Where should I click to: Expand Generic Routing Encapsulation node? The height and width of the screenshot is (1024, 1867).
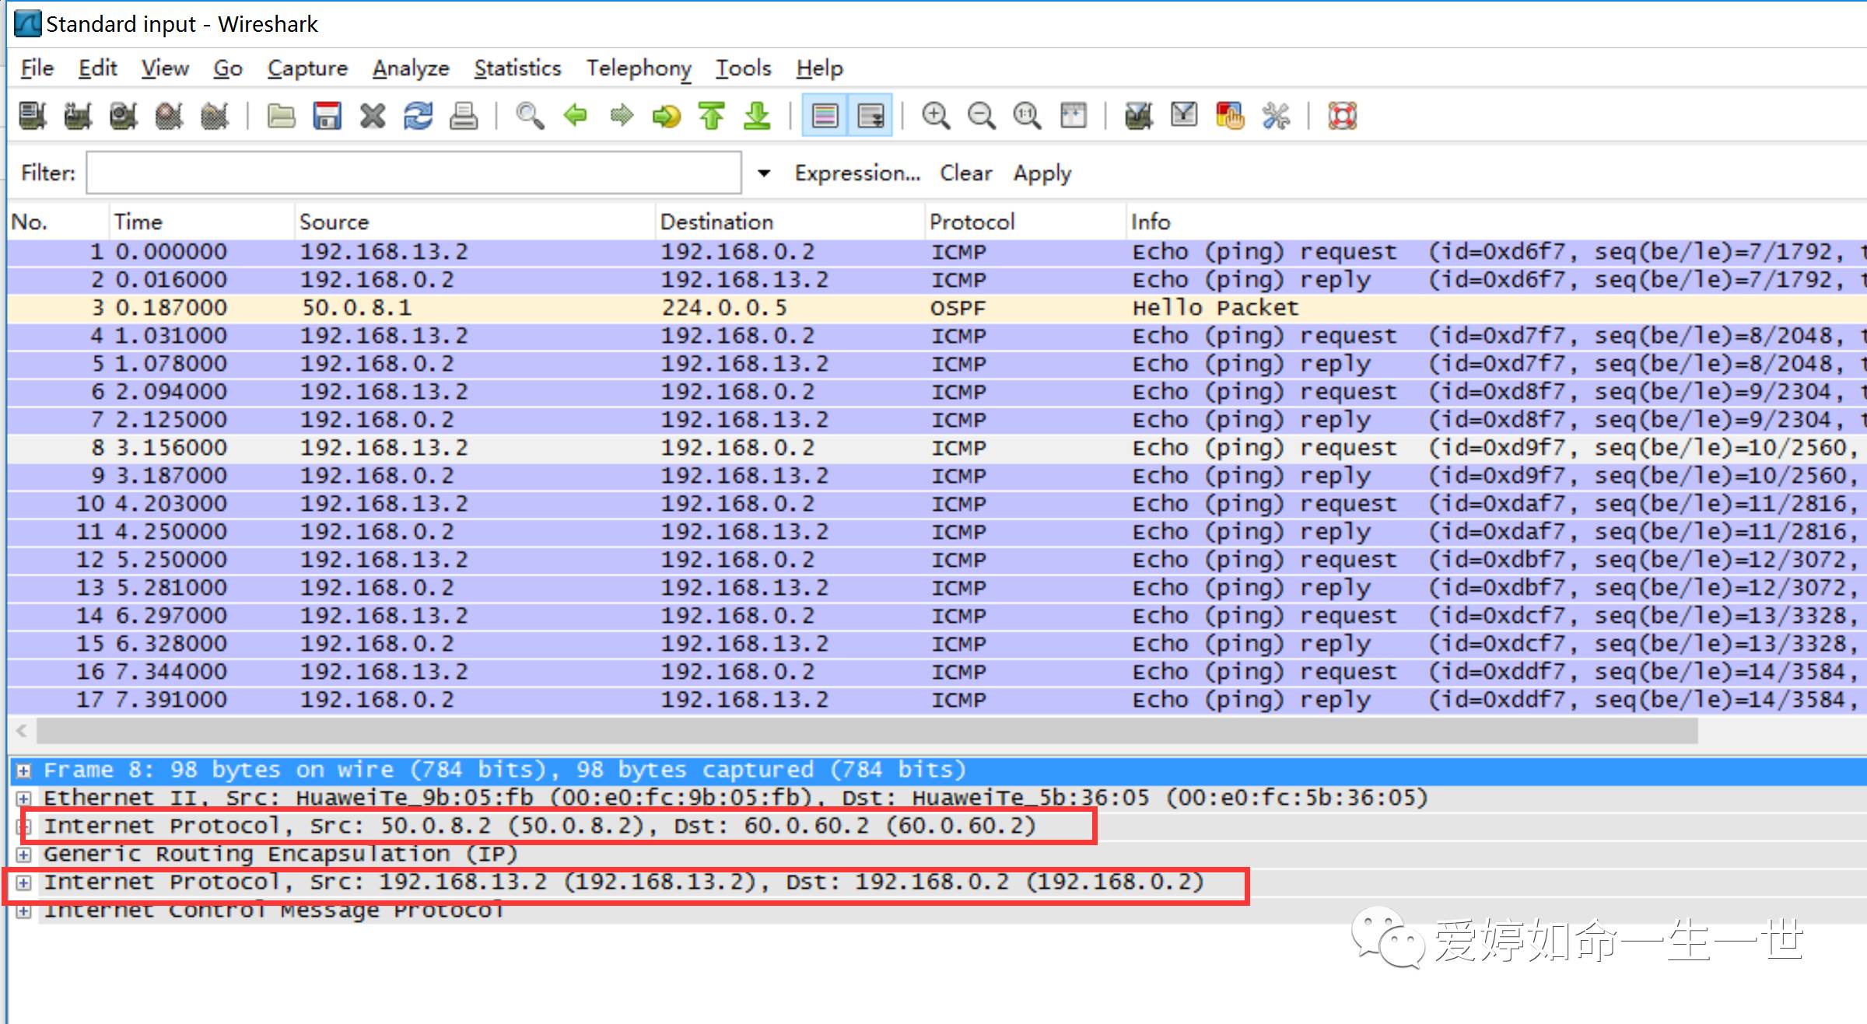tap(24, 854)
